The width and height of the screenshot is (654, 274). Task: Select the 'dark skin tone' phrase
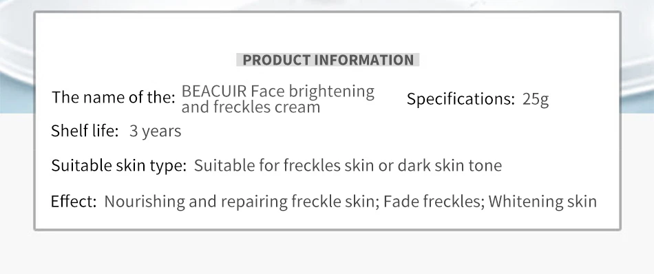coord(450,165)
